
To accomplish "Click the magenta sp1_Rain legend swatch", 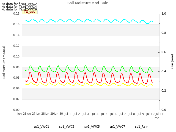I will point(131,127).
